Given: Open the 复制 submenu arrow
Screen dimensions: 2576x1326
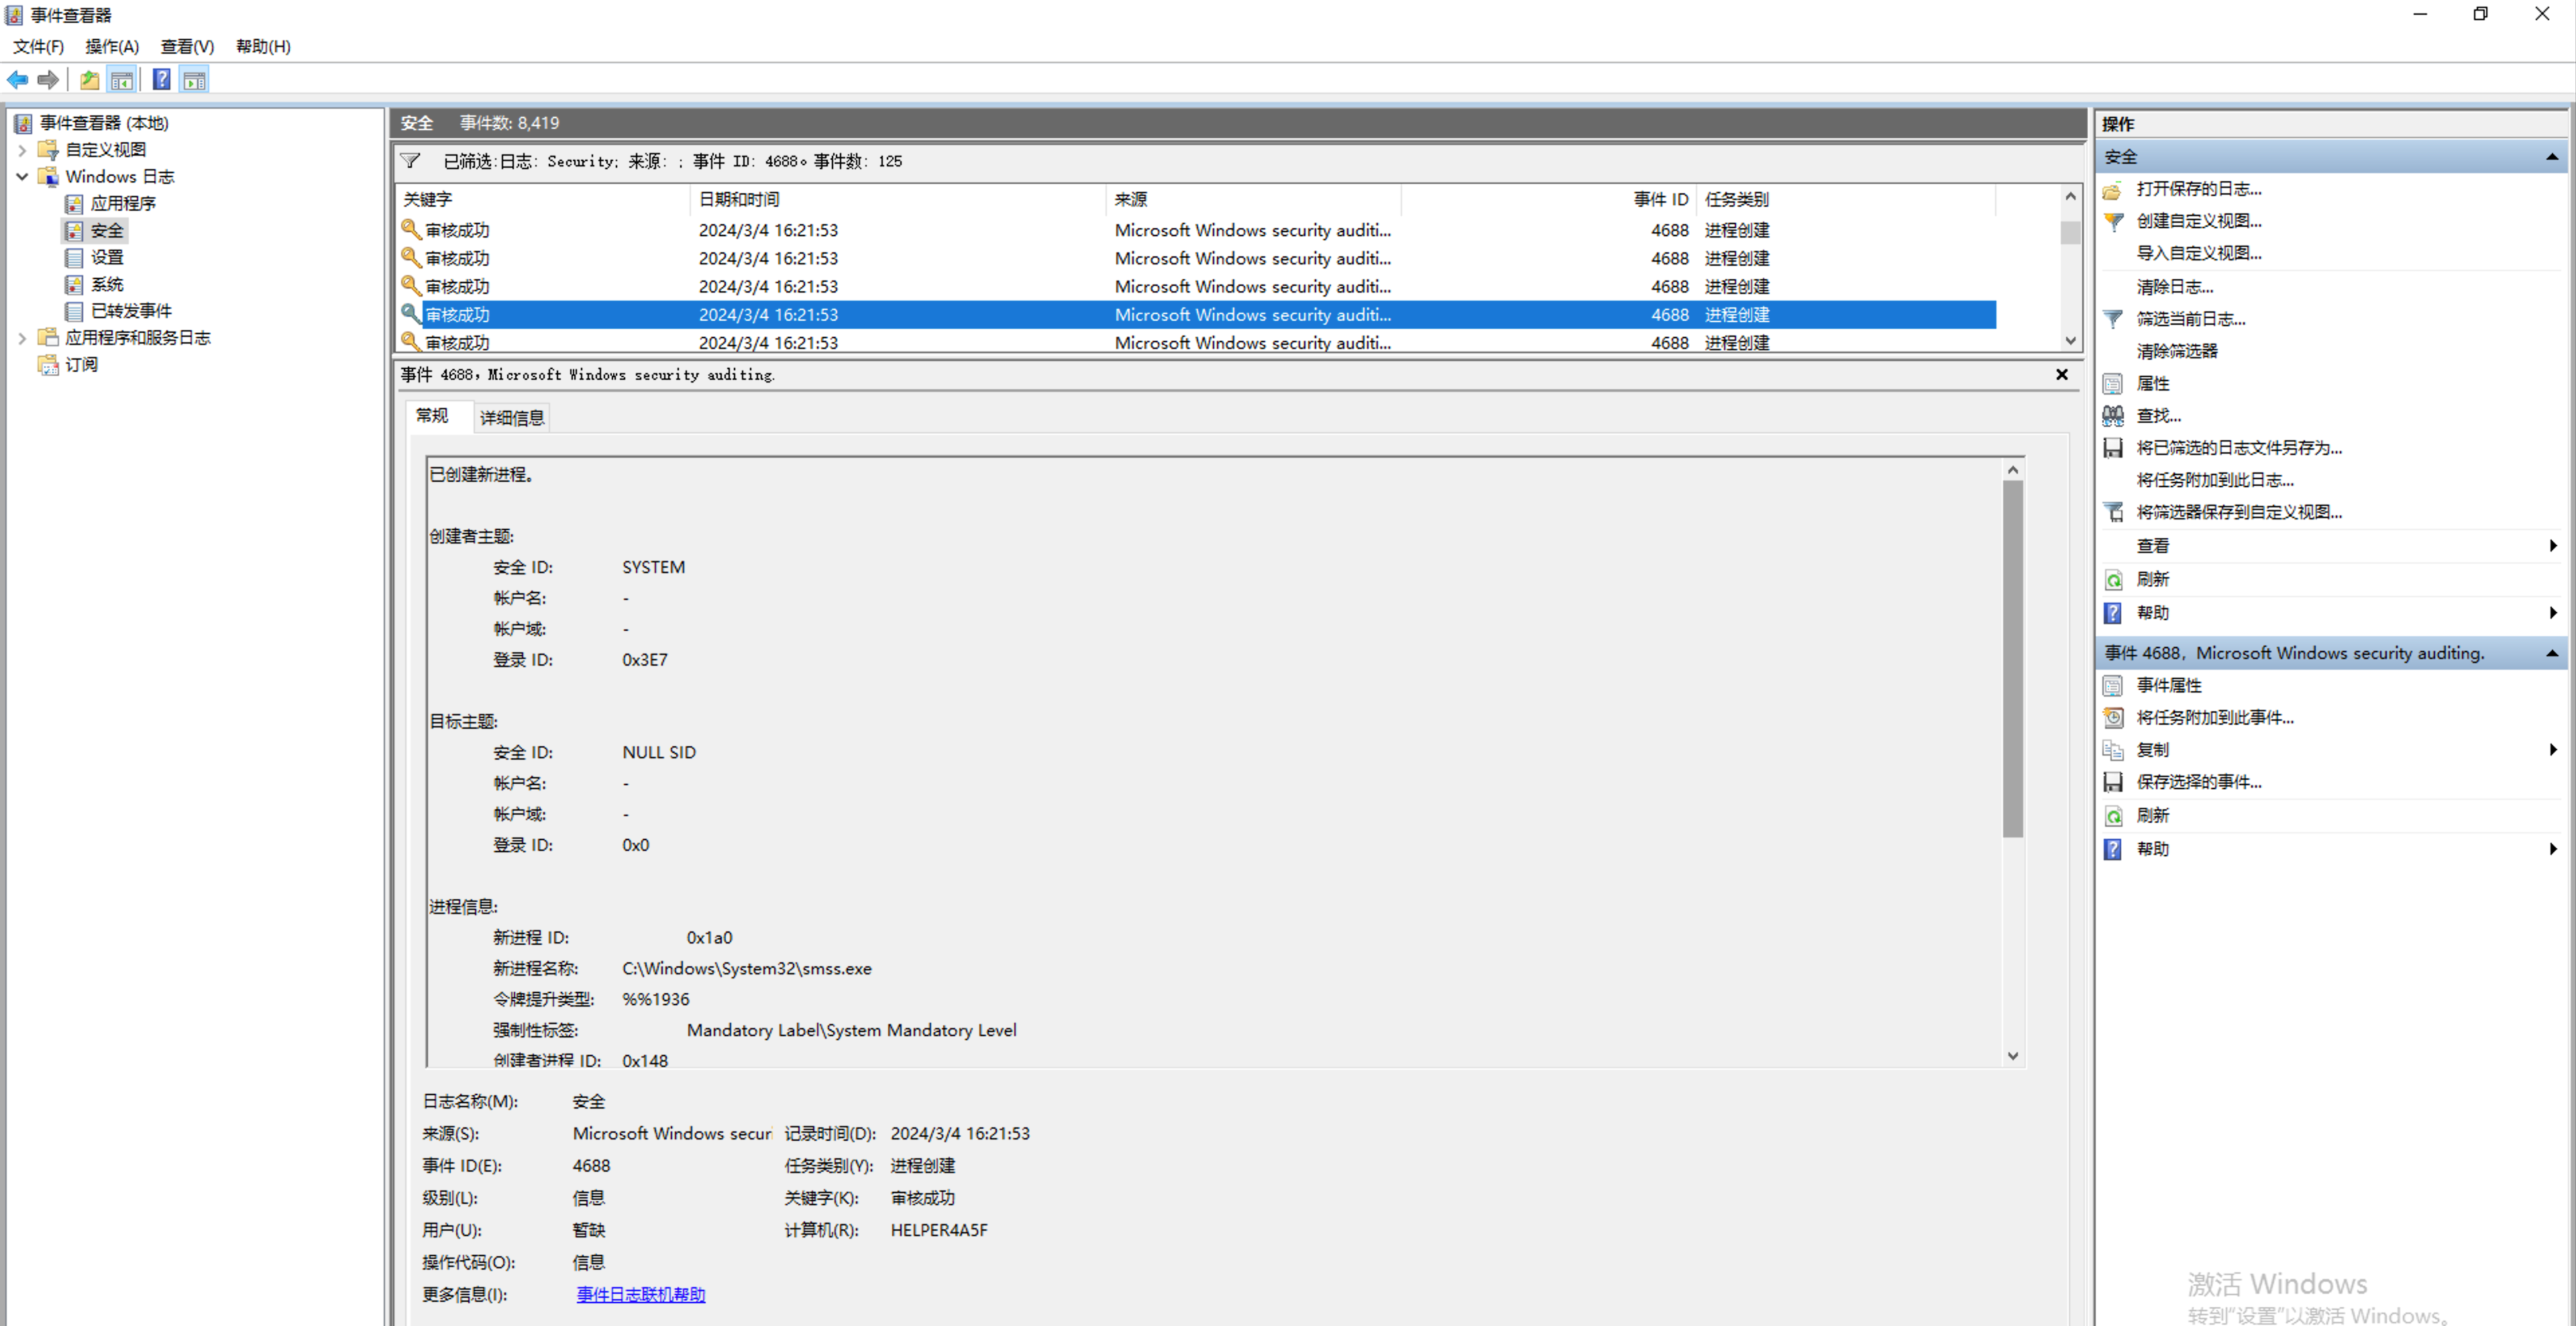Looking at the screenshot, I should (2552, 750).
